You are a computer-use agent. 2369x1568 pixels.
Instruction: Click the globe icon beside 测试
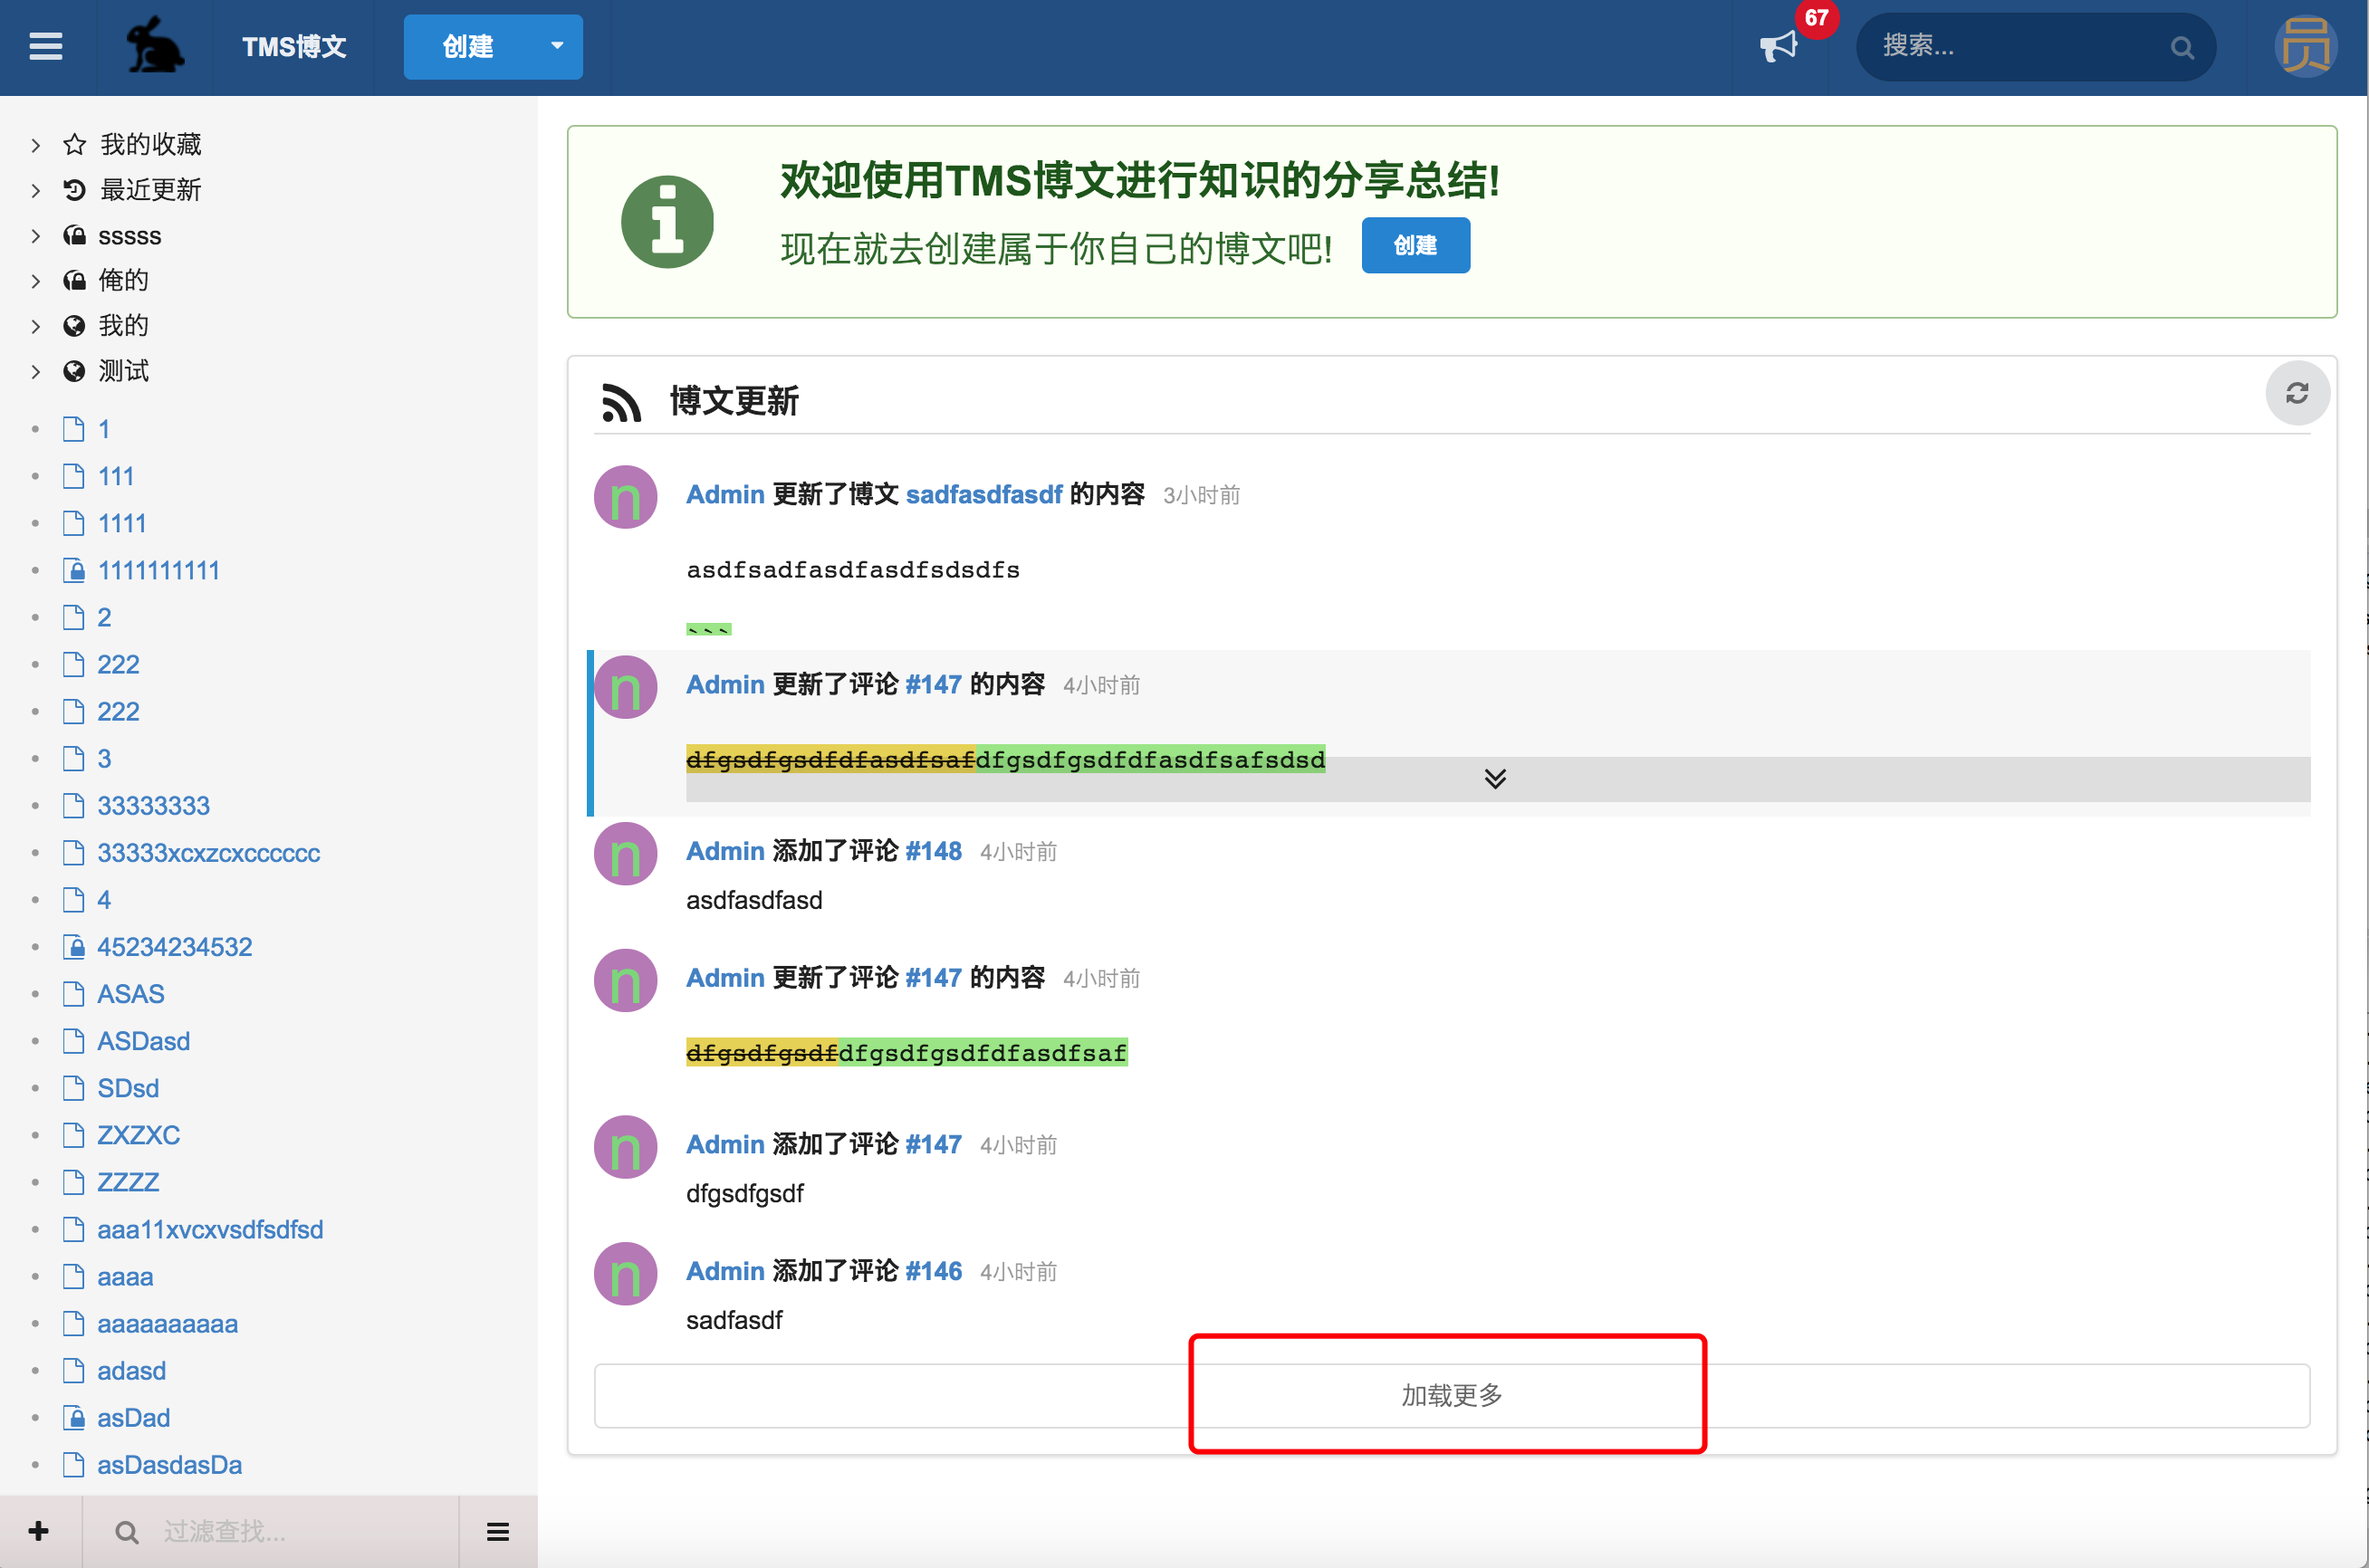coord(74,372)
